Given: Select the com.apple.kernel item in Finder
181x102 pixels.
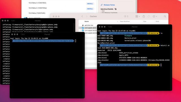Looking at the screenshot, I should pos(91,33).
